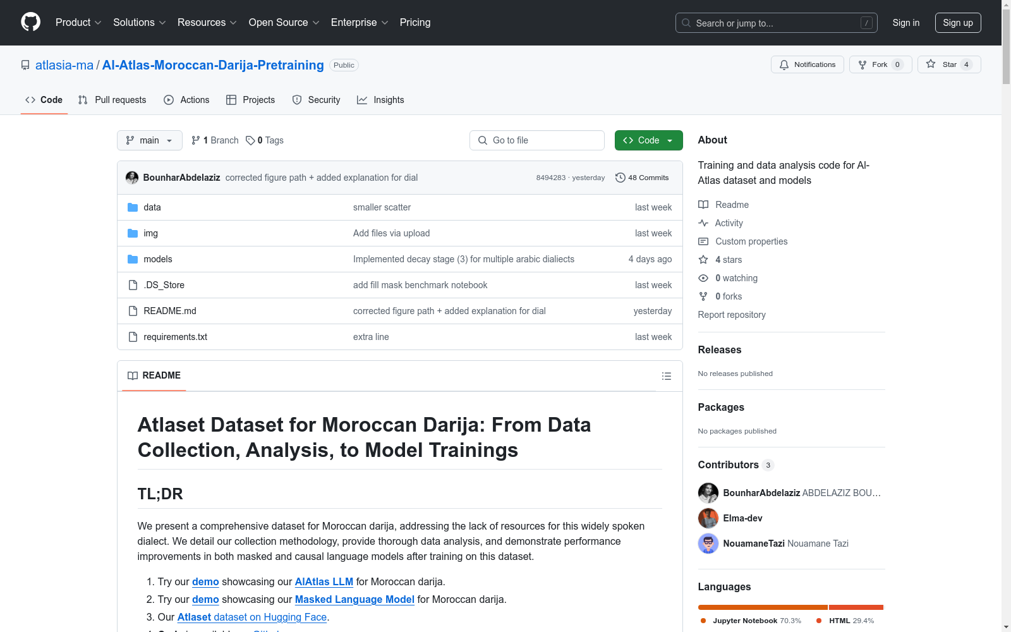Click the Notifications bell button

[x=807, y=64]
